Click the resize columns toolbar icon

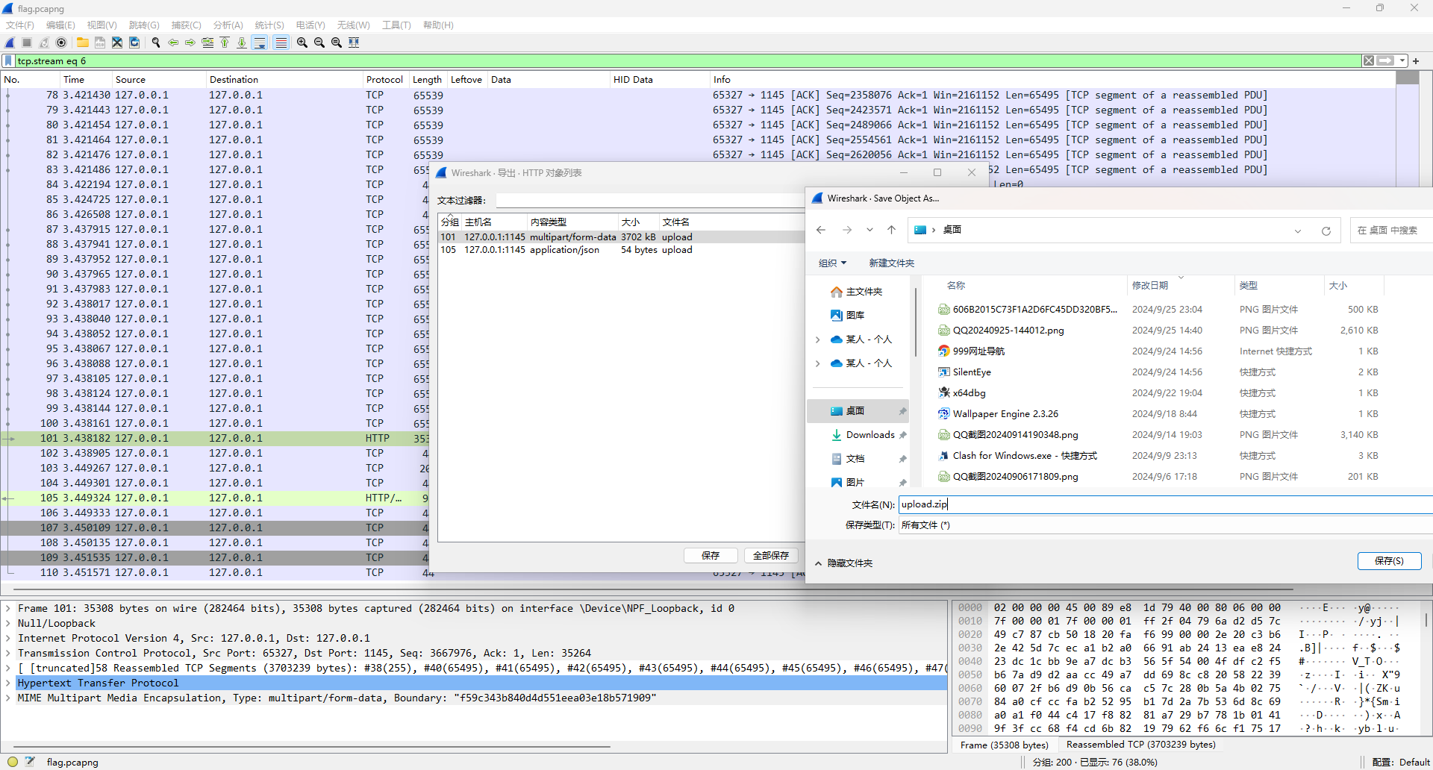point(354,43)
